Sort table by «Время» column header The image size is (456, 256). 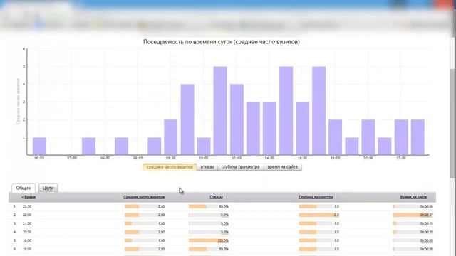coord(30,197)
